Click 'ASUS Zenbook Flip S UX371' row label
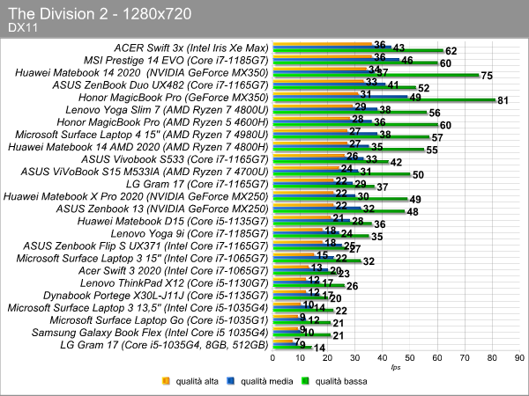The height and width of the screenshot is (396, 529). [145, 246]
